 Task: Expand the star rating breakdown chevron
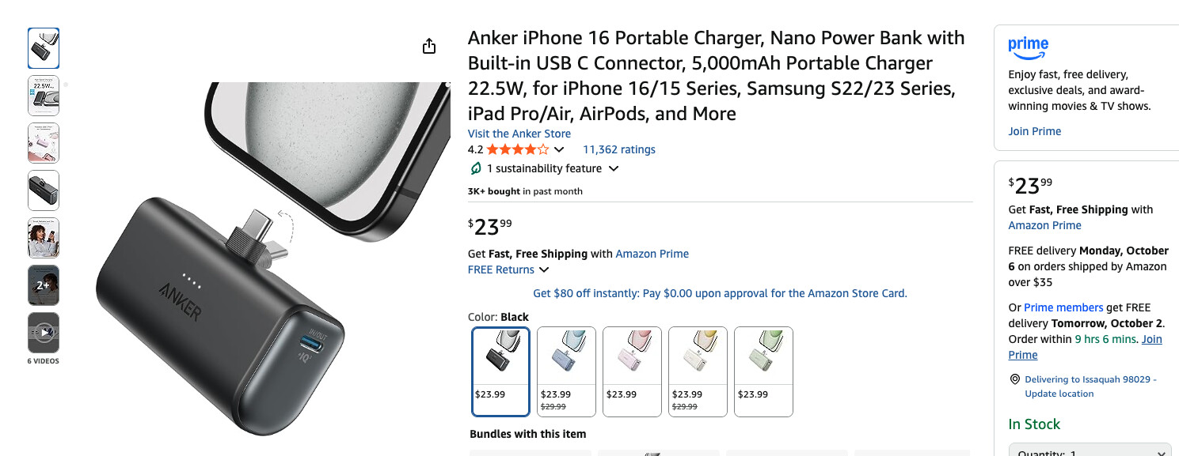point(559,149)
